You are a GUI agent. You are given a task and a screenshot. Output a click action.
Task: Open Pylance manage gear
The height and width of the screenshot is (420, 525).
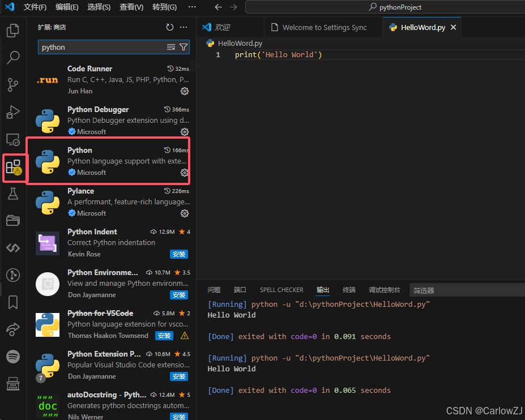(185, 213)
